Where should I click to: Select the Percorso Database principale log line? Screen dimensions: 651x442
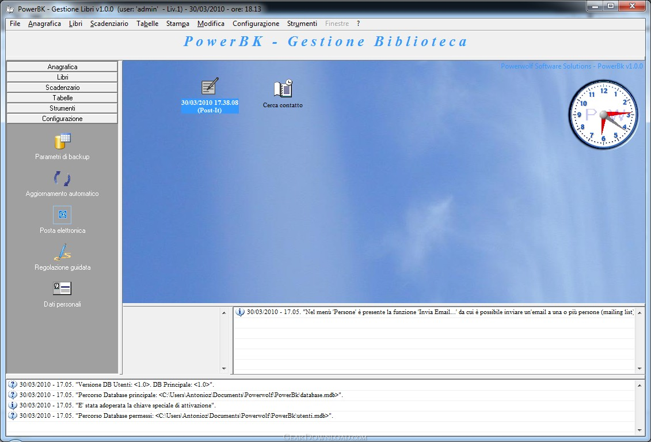[181, 395]
